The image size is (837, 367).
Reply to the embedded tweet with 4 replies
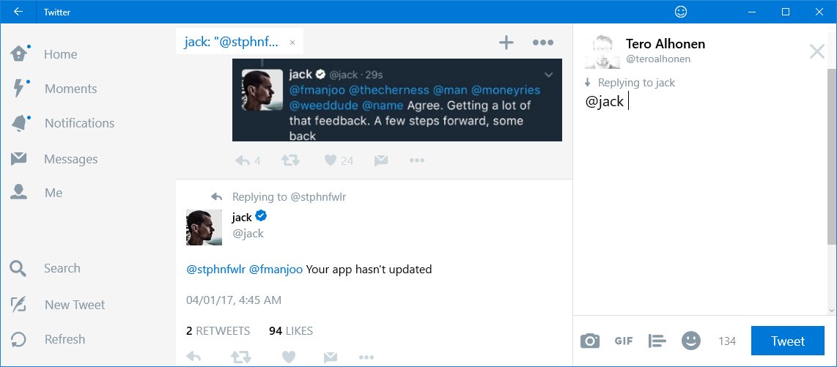(243, 160)
